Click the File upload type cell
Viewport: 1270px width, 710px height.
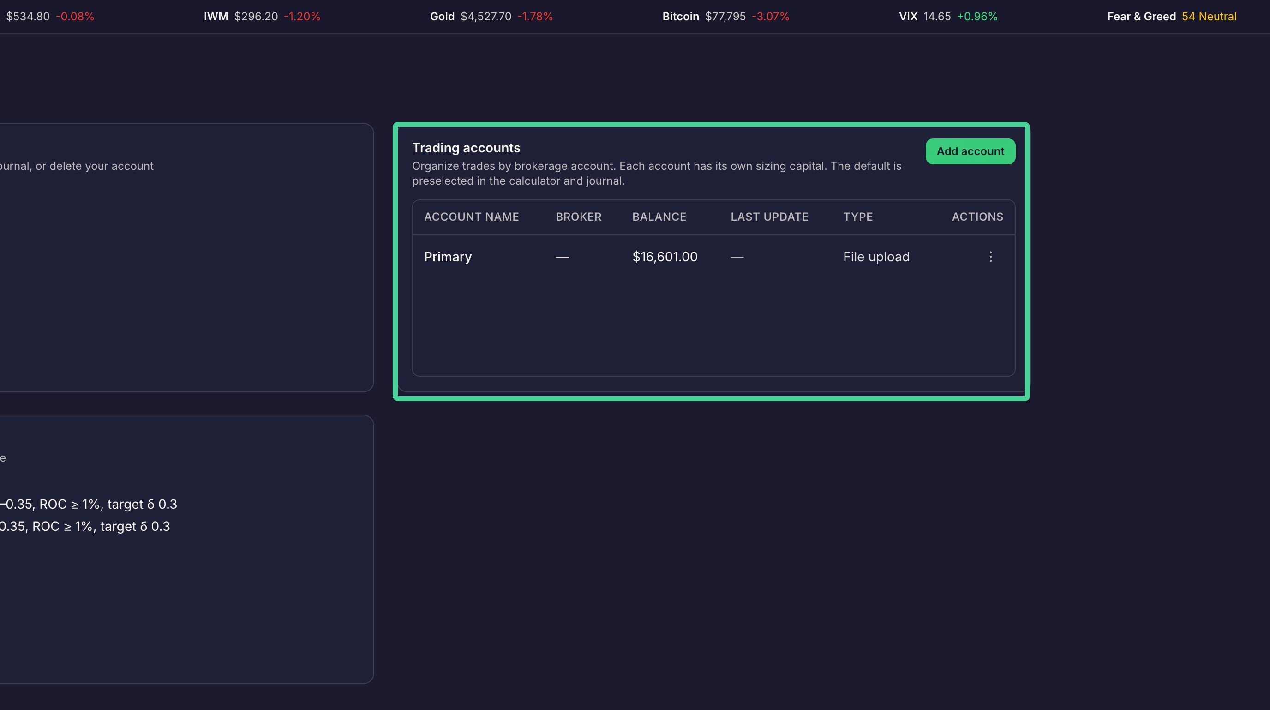(x=876, y=257)
